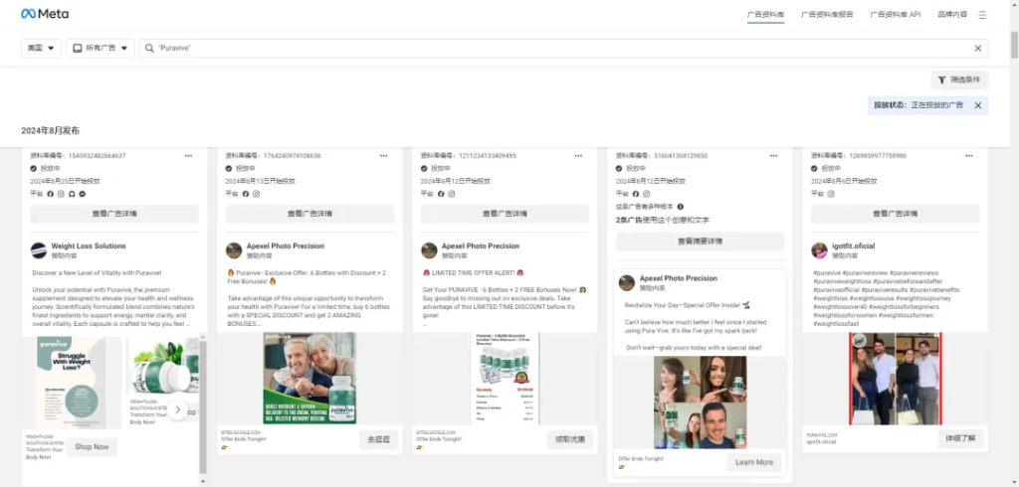Click the igotfit.oficial page name

click(853, 246)
